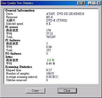Click the Glitches removed value '0'
The height and width of the screenshot is (98, 102).
(x=47, y=80)
